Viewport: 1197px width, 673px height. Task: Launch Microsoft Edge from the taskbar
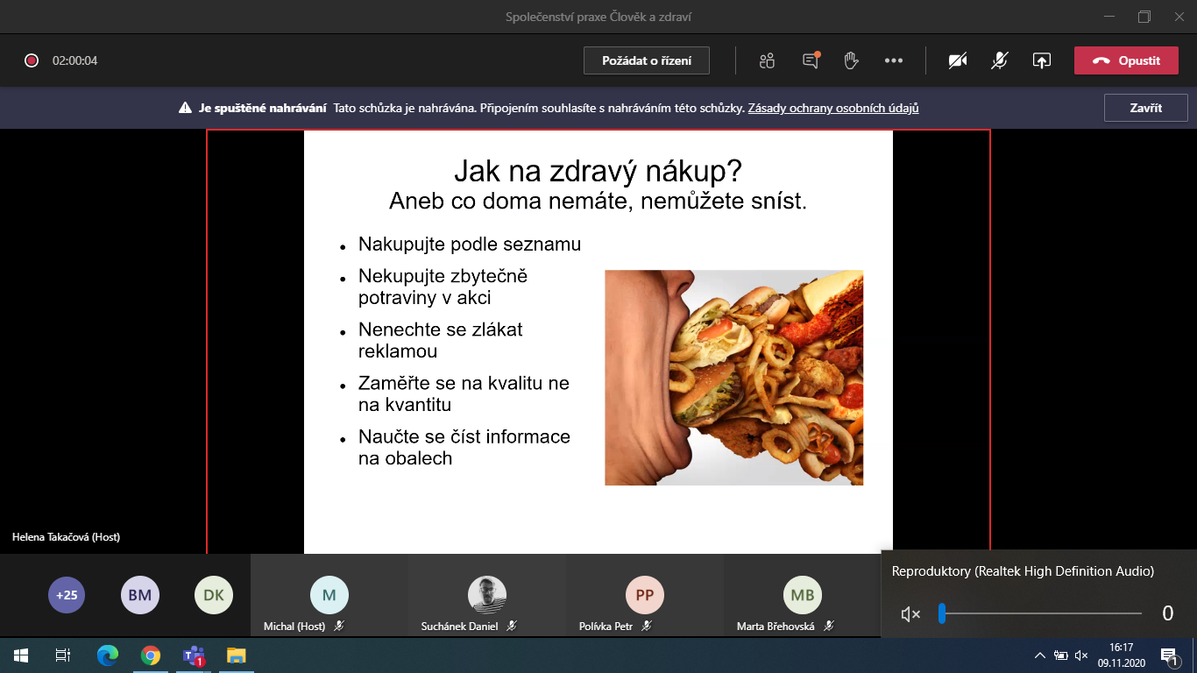tap(108, 655)
